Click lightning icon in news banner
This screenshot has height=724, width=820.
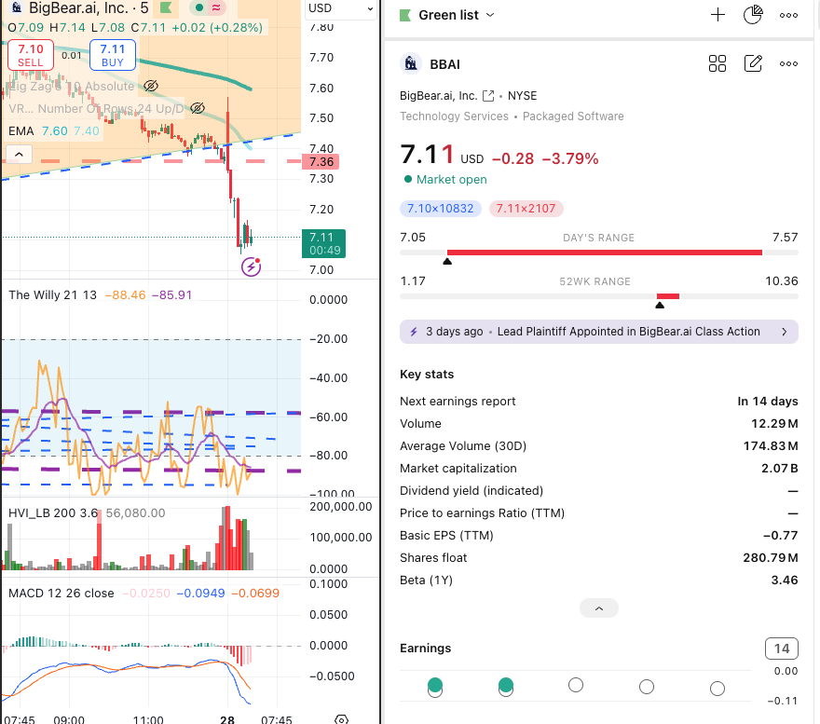[414, 332]
